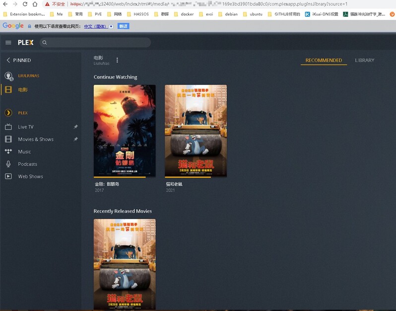Go forward in browser history
Image resolution: width=396 pixels, height=311 pixels.
(15, 4)
